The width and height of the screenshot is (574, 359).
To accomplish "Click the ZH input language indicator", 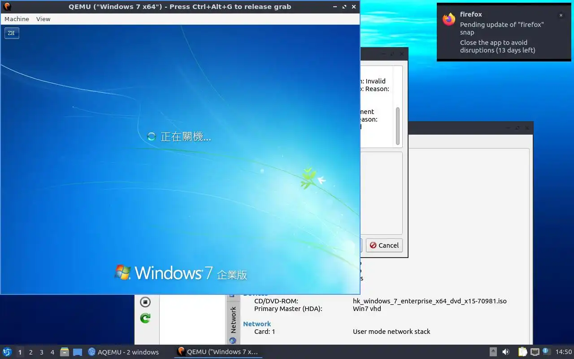I will point(12,33).
